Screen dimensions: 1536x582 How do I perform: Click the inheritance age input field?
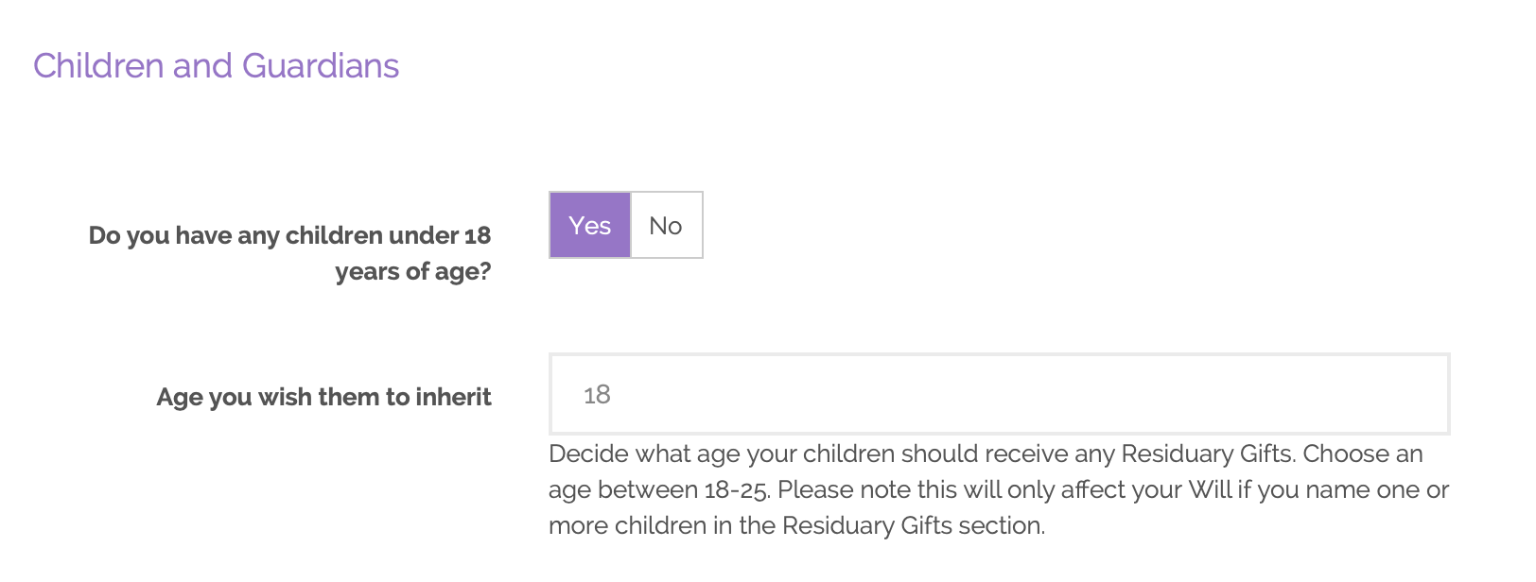(x=999, y=394)
